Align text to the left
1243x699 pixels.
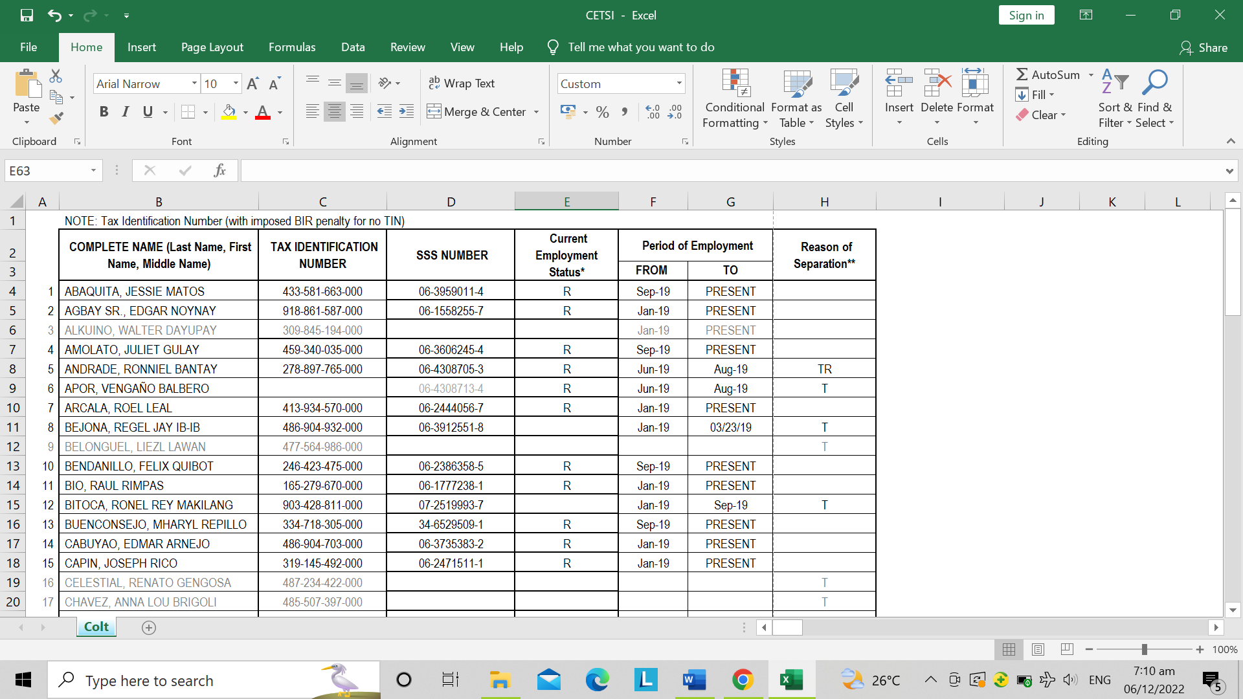pyautogui.click(x=313, y=111)
